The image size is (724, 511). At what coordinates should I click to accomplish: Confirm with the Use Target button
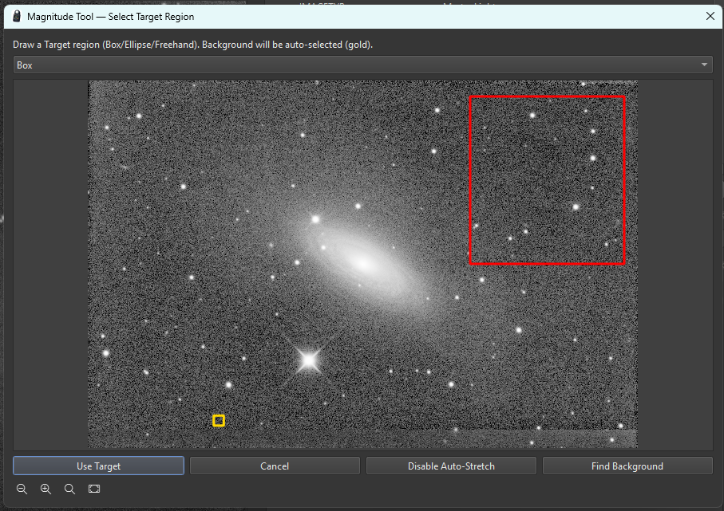[98, 466]
